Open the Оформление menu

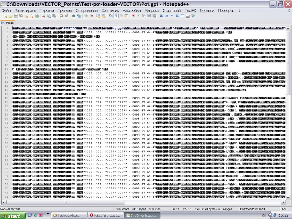86,11
